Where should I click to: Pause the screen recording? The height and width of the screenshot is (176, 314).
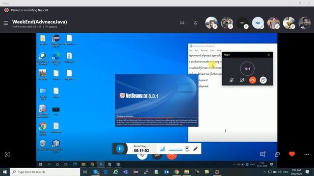120,149
